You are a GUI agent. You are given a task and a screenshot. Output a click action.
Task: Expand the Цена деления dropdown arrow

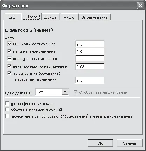(x=65, y=92)
